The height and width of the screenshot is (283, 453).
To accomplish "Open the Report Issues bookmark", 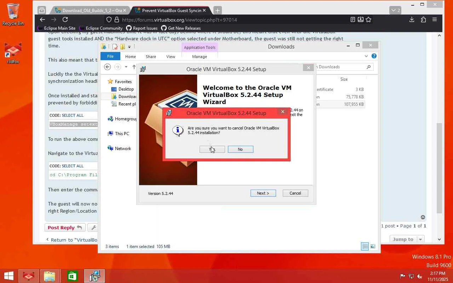I will click(142, 28).
